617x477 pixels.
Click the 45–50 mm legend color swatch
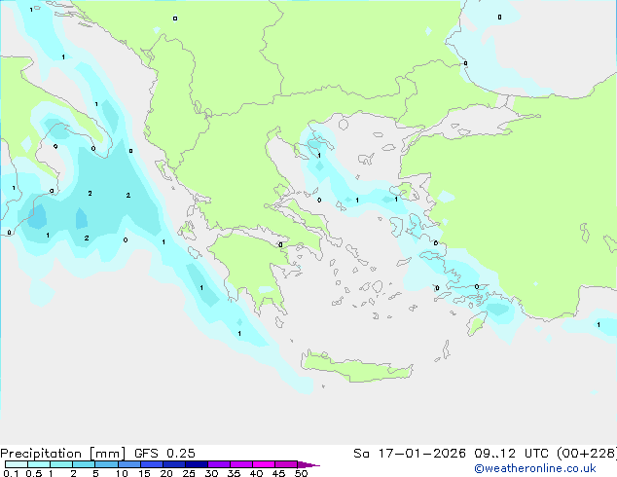(x=286, y=464)
